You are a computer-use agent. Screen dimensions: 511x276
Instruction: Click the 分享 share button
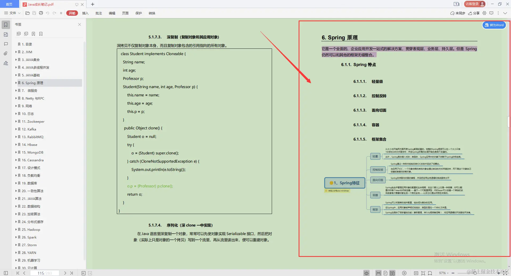click(x=474, y=13)
